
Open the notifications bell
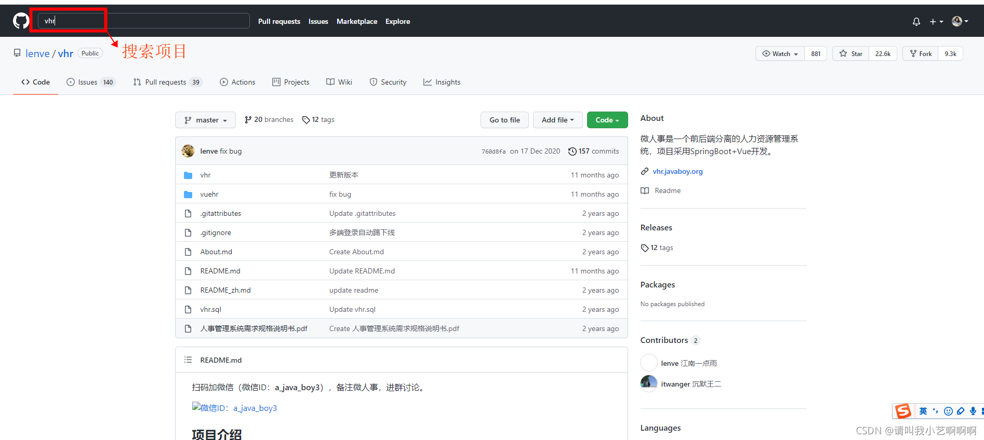[916, 21]
